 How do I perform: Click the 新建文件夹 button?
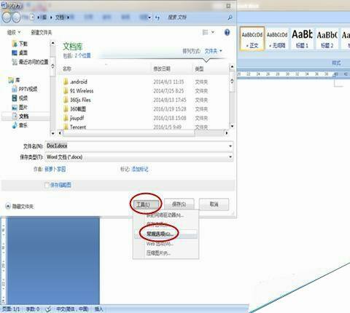coord(42,32)
